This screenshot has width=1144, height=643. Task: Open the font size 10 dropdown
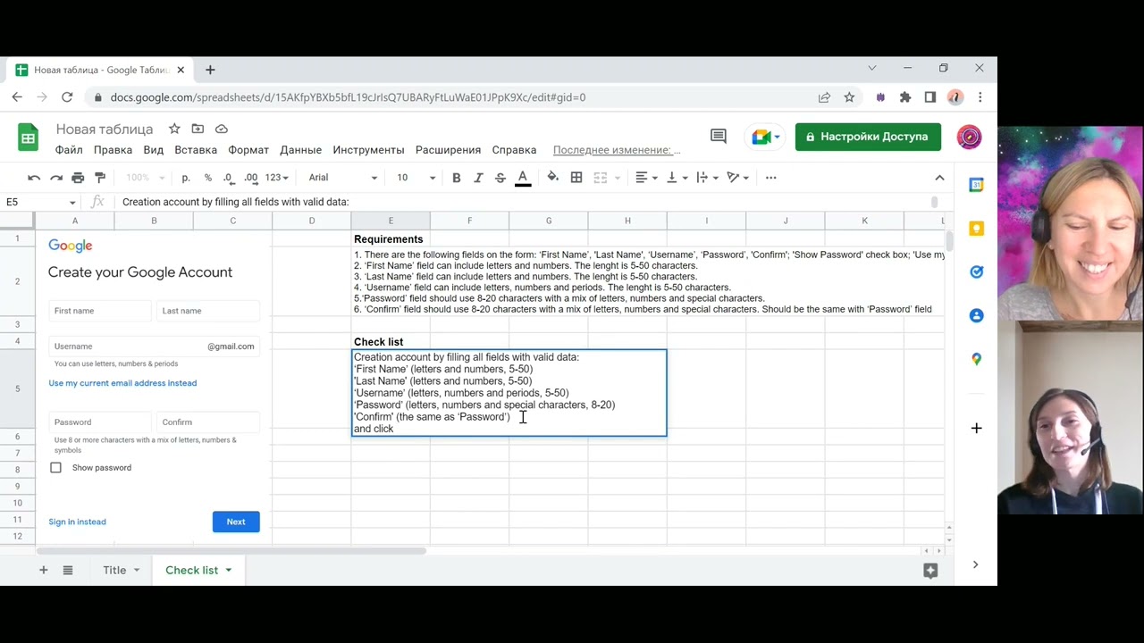point(416,178)
